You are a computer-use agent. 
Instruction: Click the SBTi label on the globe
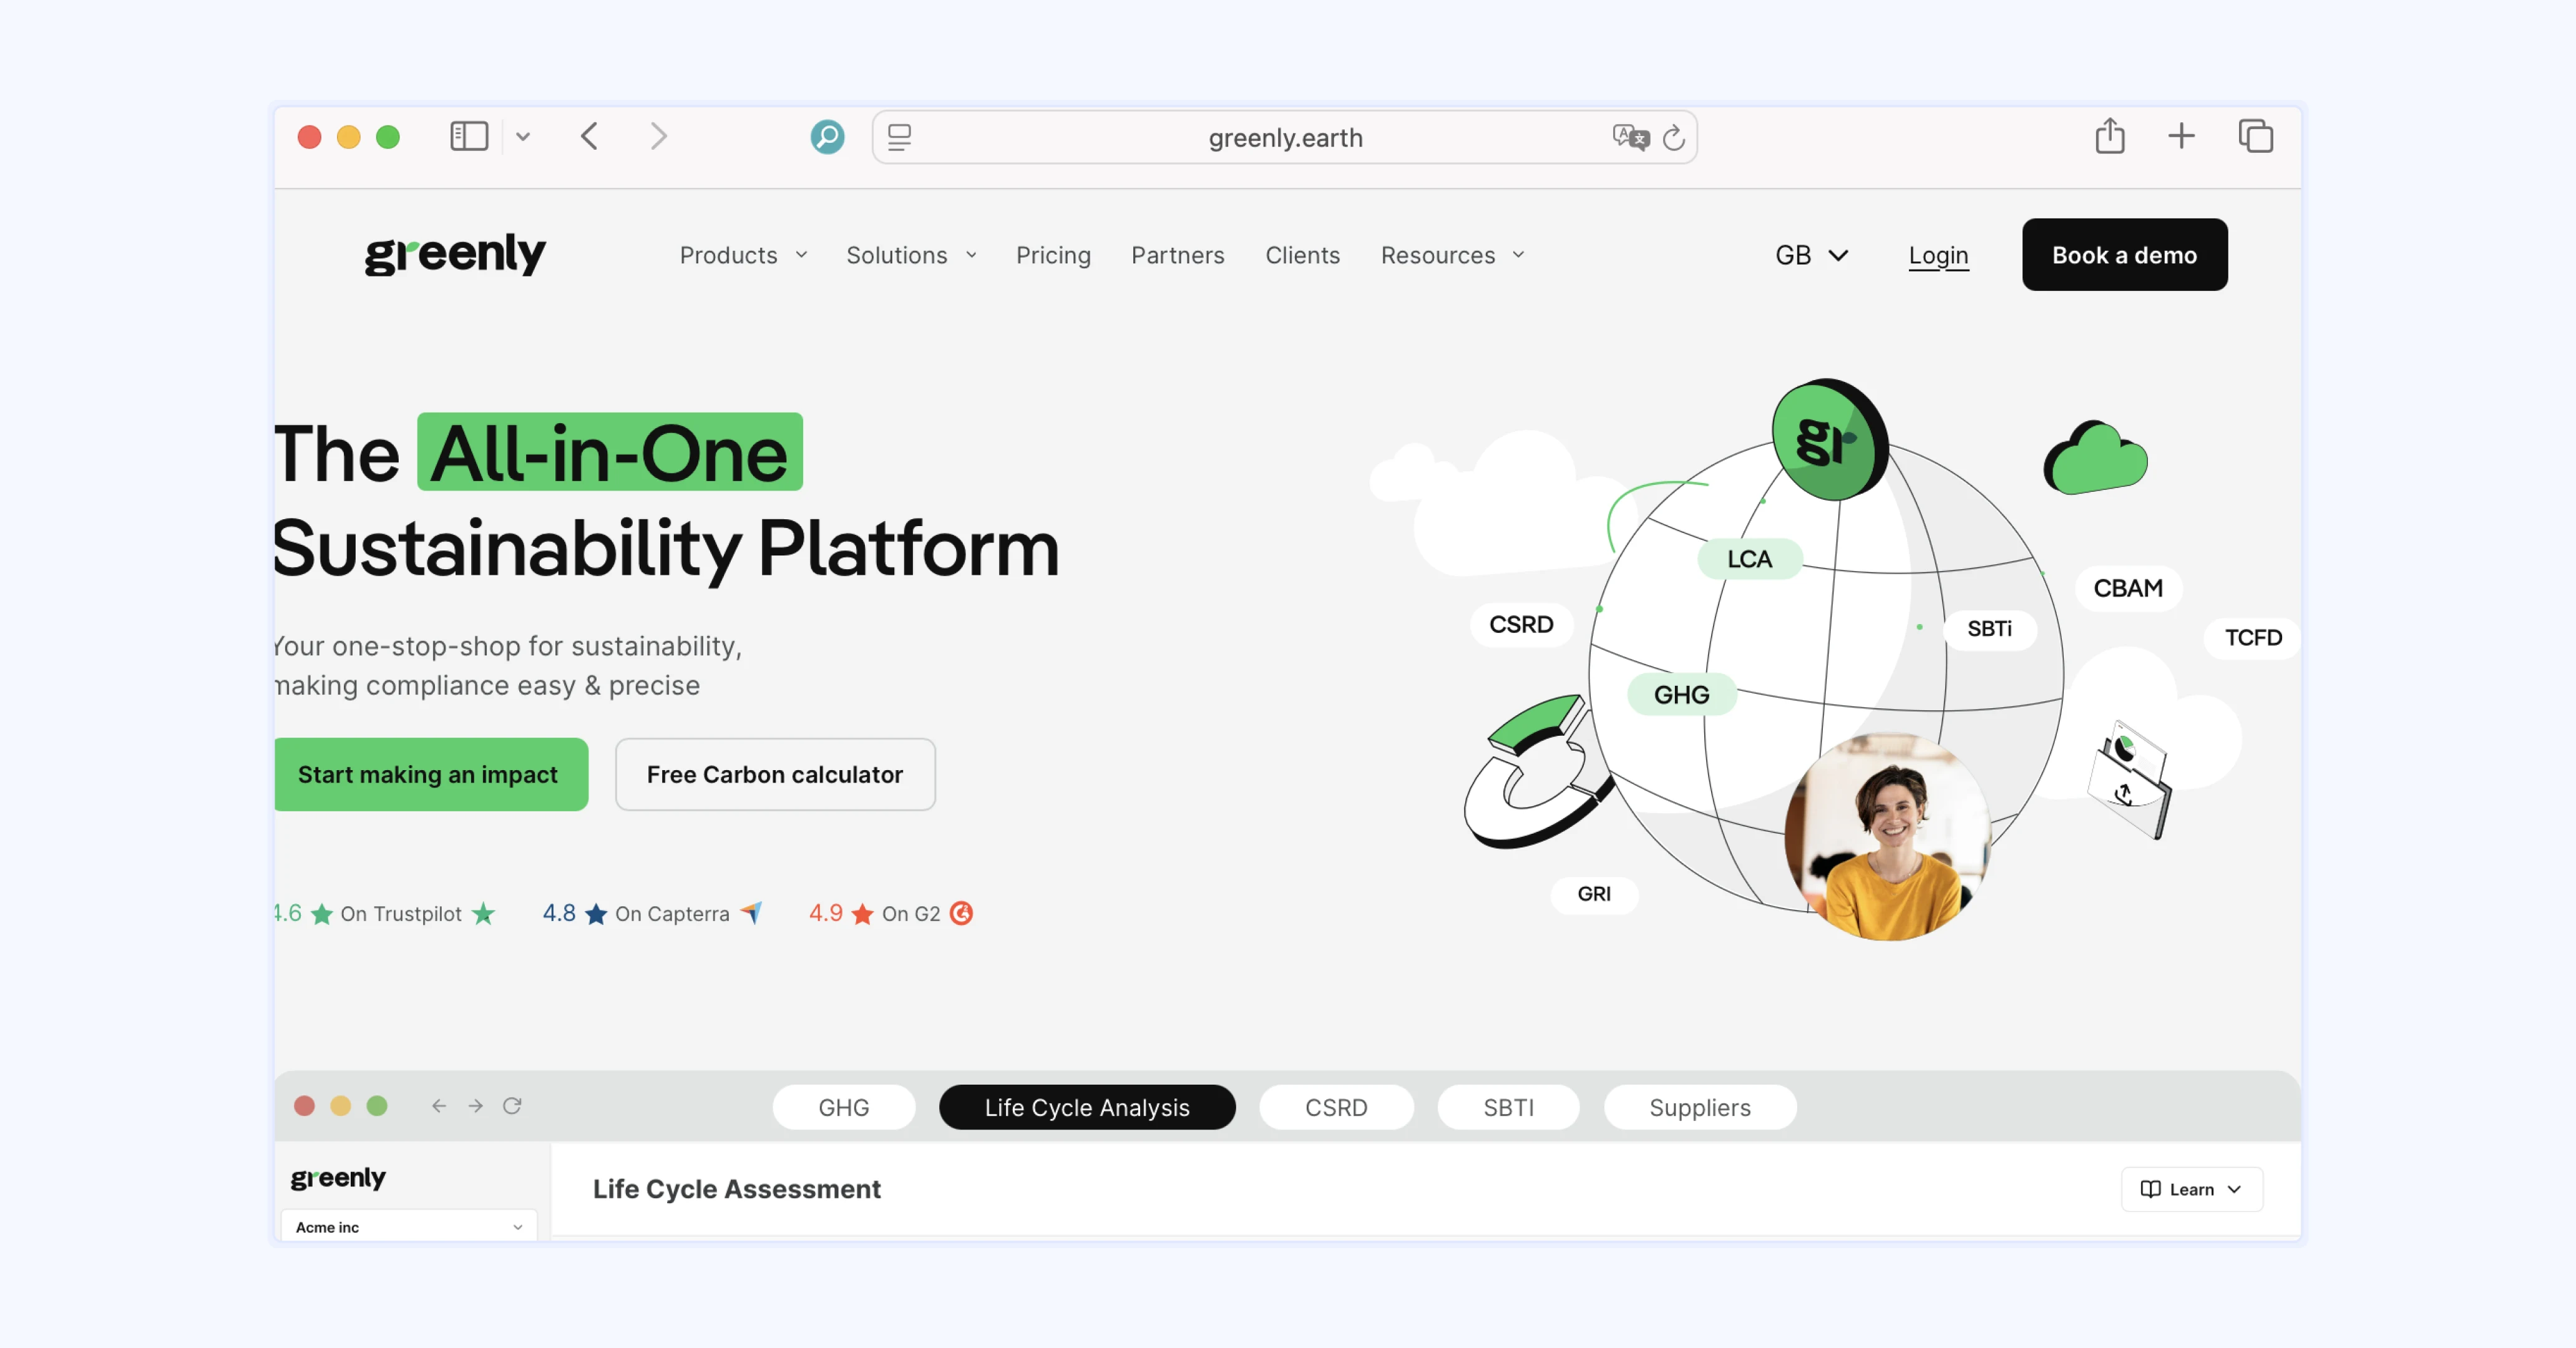coord(1989,629)
